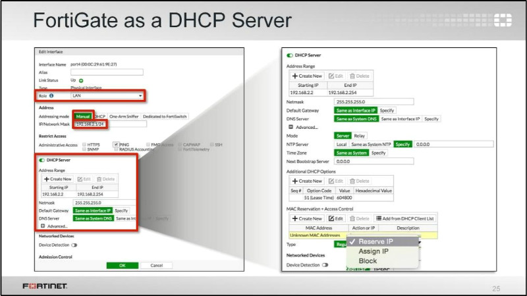The image size is (527, 296).
Task: Select Same as Interface IP gateway, right panel
Action: tap(356, 111)
